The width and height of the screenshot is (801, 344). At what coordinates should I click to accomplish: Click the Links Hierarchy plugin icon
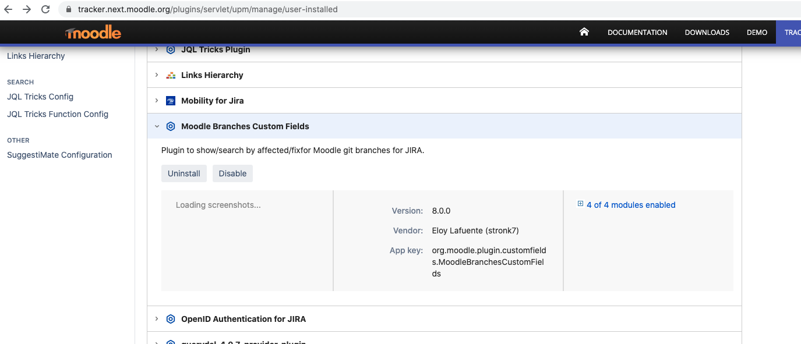pos(171,75)
